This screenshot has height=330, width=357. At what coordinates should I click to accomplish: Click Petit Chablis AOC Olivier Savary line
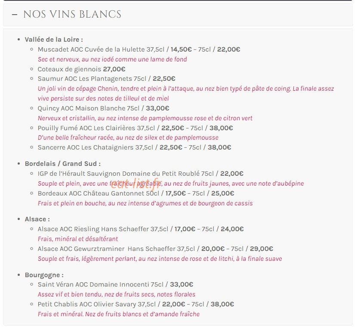pyautogui.click(x=136, y=304)
